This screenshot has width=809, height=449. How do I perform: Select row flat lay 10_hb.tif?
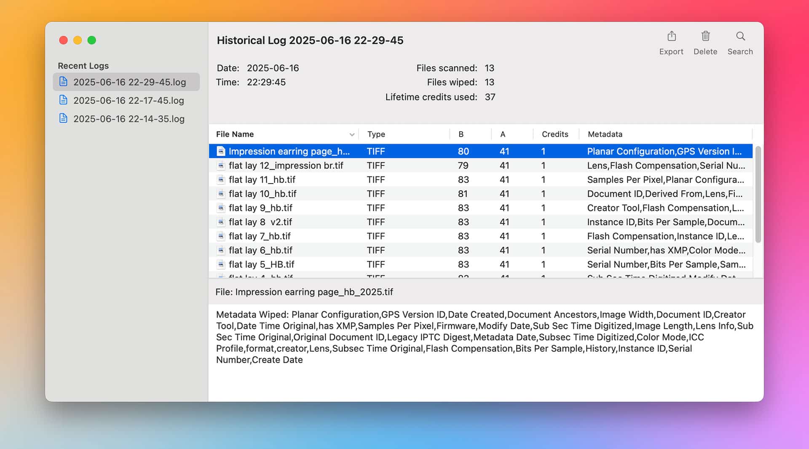[x=481, y=193]
